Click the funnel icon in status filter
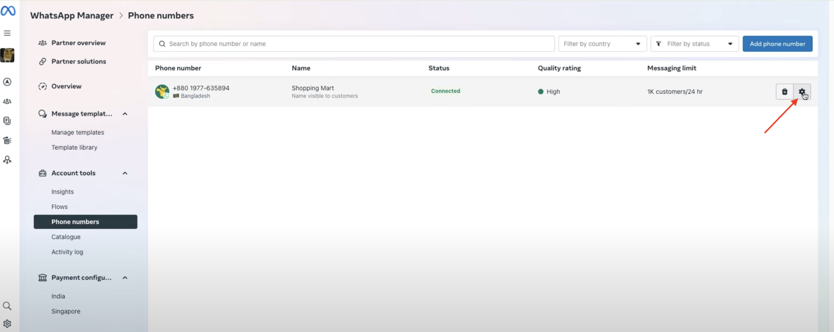 pyautogui.click(x=658, y=44)
